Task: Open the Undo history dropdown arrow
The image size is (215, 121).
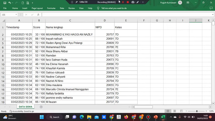Action: [13, 3]
